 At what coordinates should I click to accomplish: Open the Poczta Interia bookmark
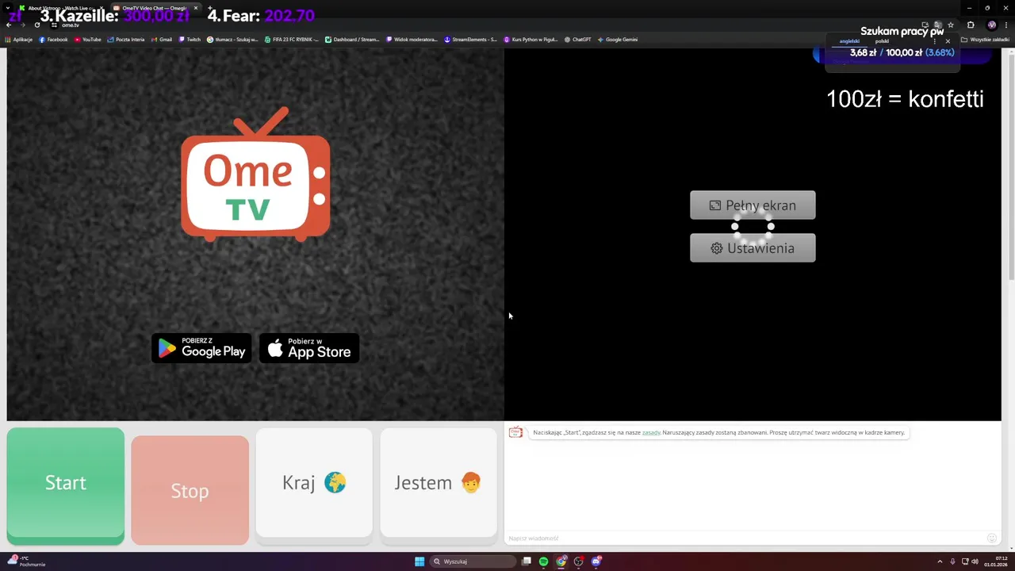126,40
